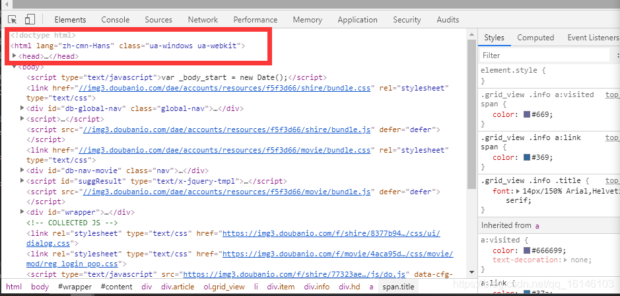Activate the inspect element picker icon
The height and width of the screenshot is (296, 620).
(x=13, y=19)
